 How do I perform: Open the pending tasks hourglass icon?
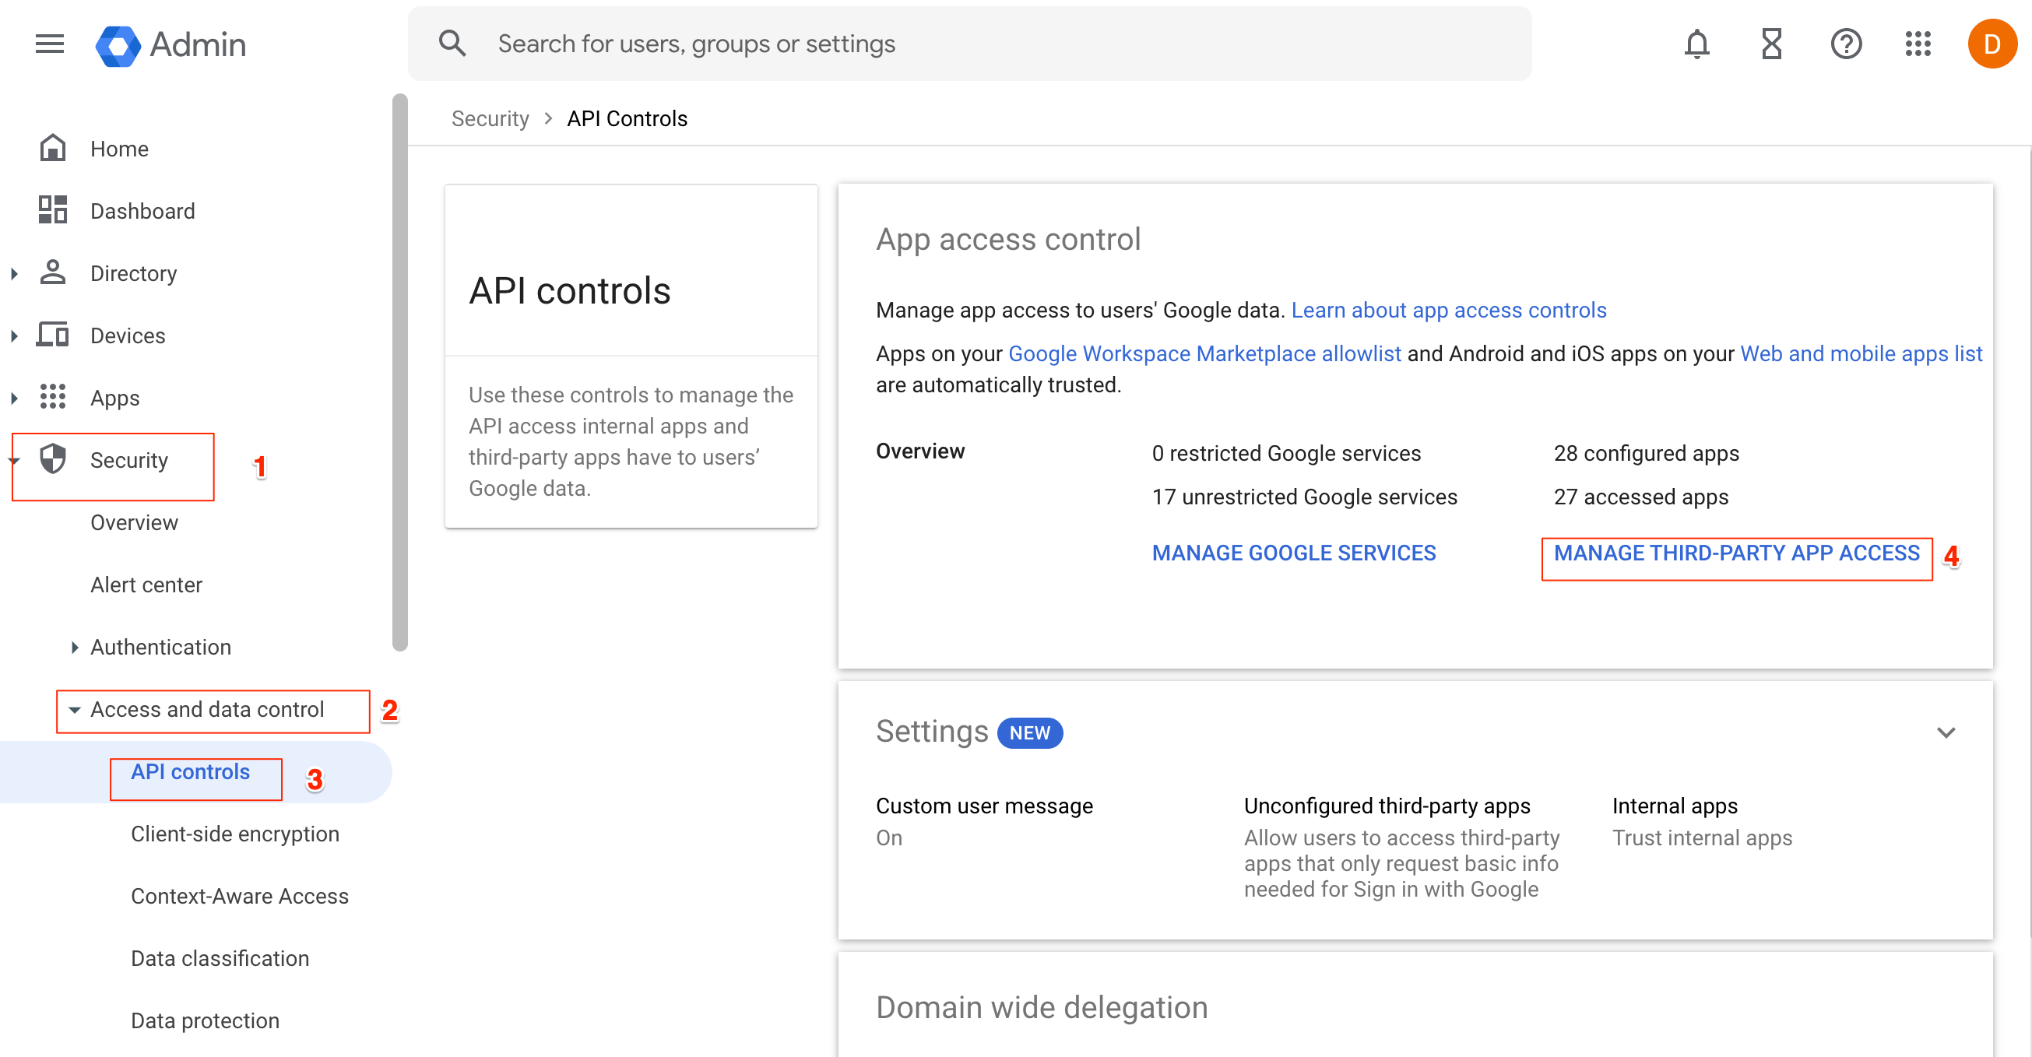[1771, 44]
